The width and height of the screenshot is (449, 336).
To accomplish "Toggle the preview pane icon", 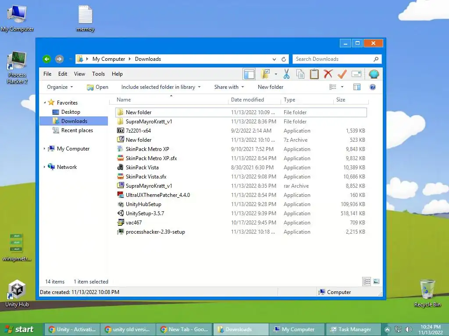I will [357, 87].
